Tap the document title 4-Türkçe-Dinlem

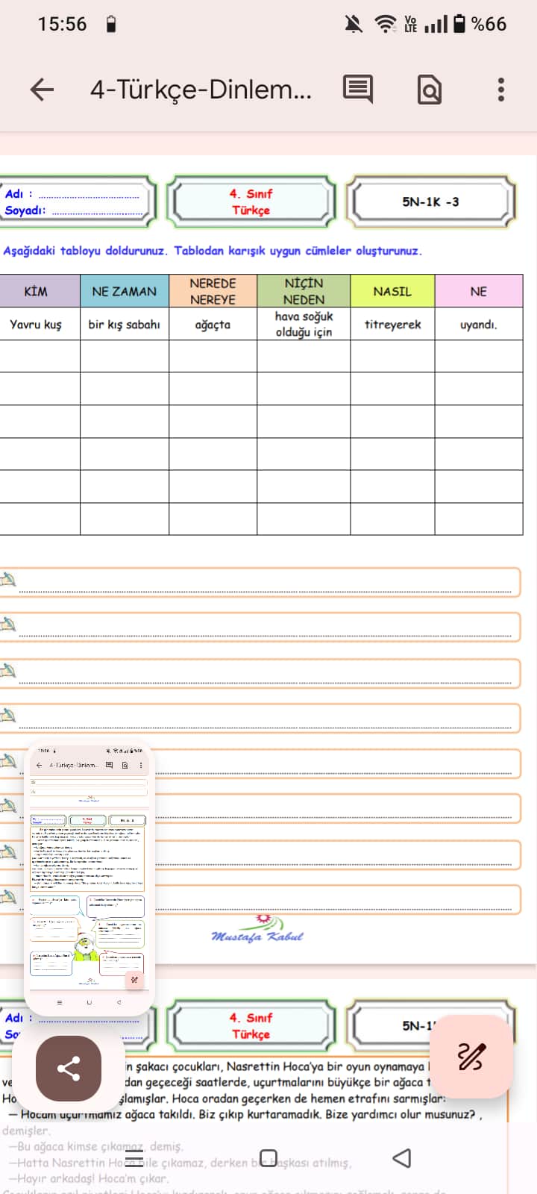(201, 90)
